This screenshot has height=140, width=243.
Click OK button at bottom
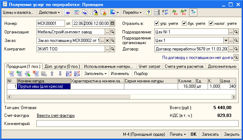pyautogui.click(x=193, y=134)
